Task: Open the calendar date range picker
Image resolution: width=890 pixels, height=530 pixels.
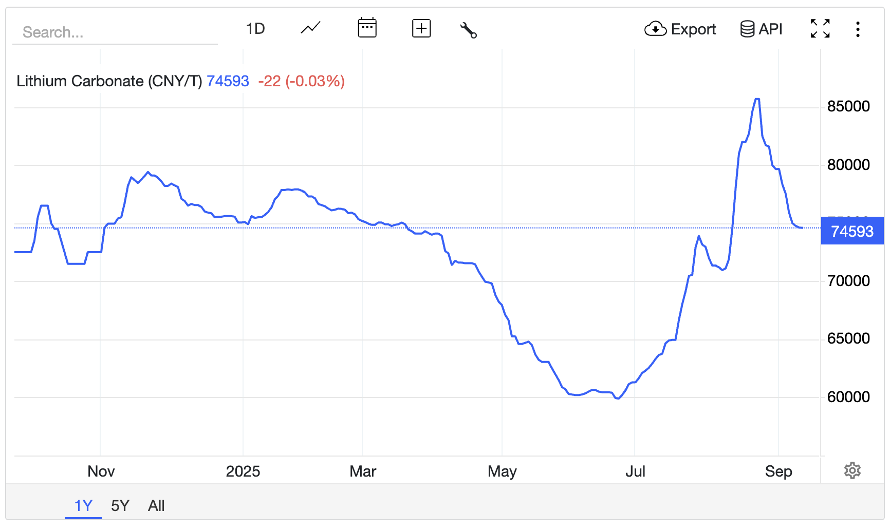Action: pos(367,28)
